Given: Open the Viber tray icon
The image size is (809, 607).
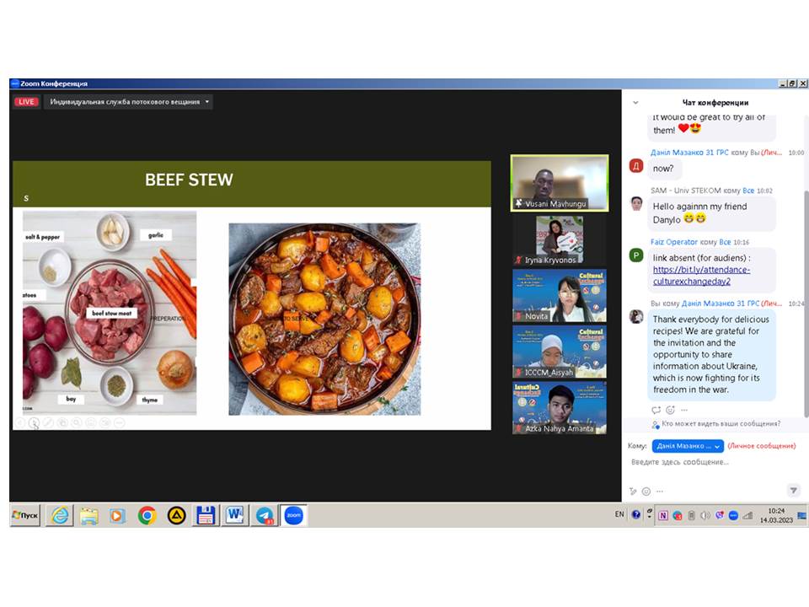Looking at the screenshot, I should tap(719, 515).
